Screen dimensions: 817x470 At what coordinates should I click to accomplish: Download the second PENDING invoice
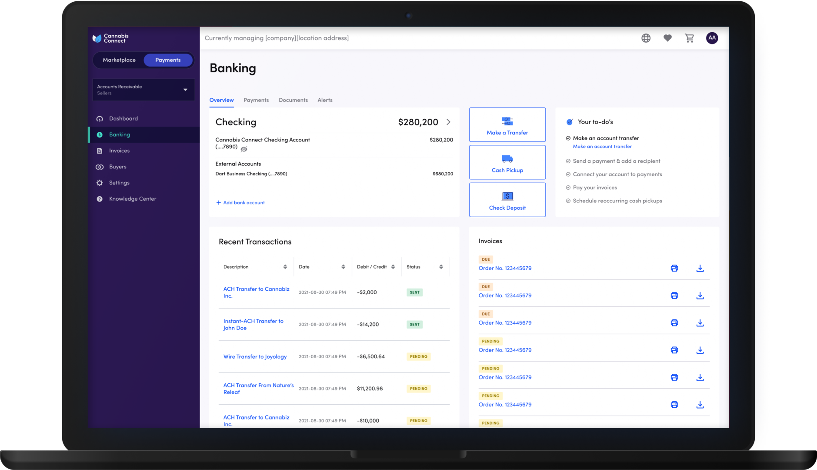point(700,377)
